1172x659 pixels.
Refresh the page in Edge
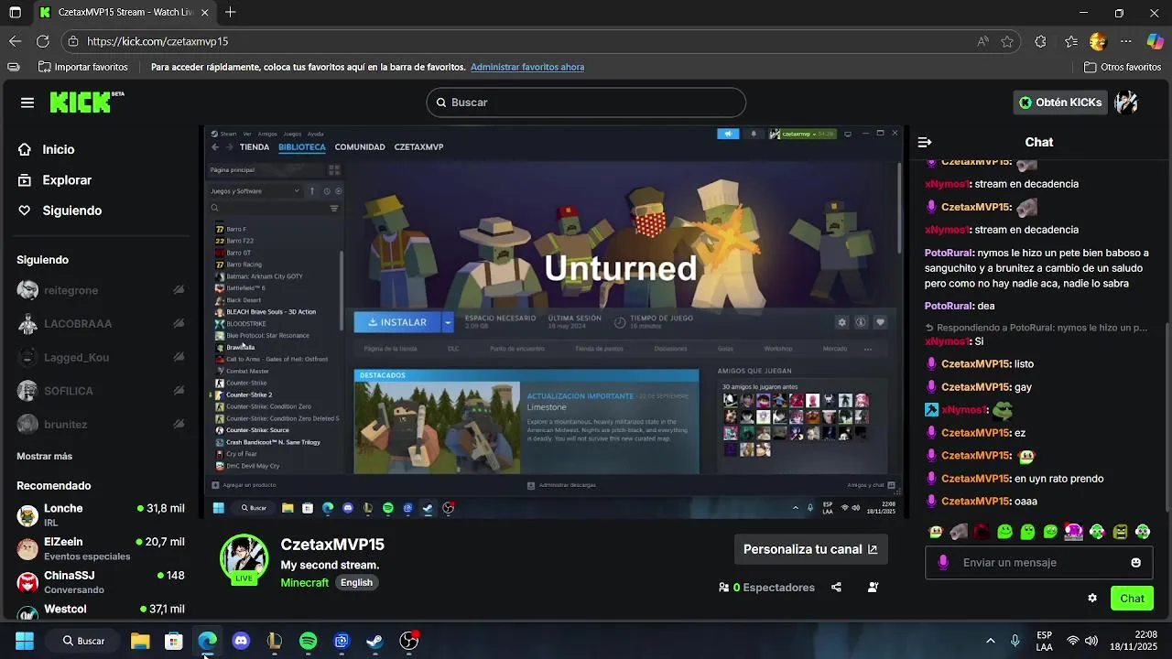[42, 41]
